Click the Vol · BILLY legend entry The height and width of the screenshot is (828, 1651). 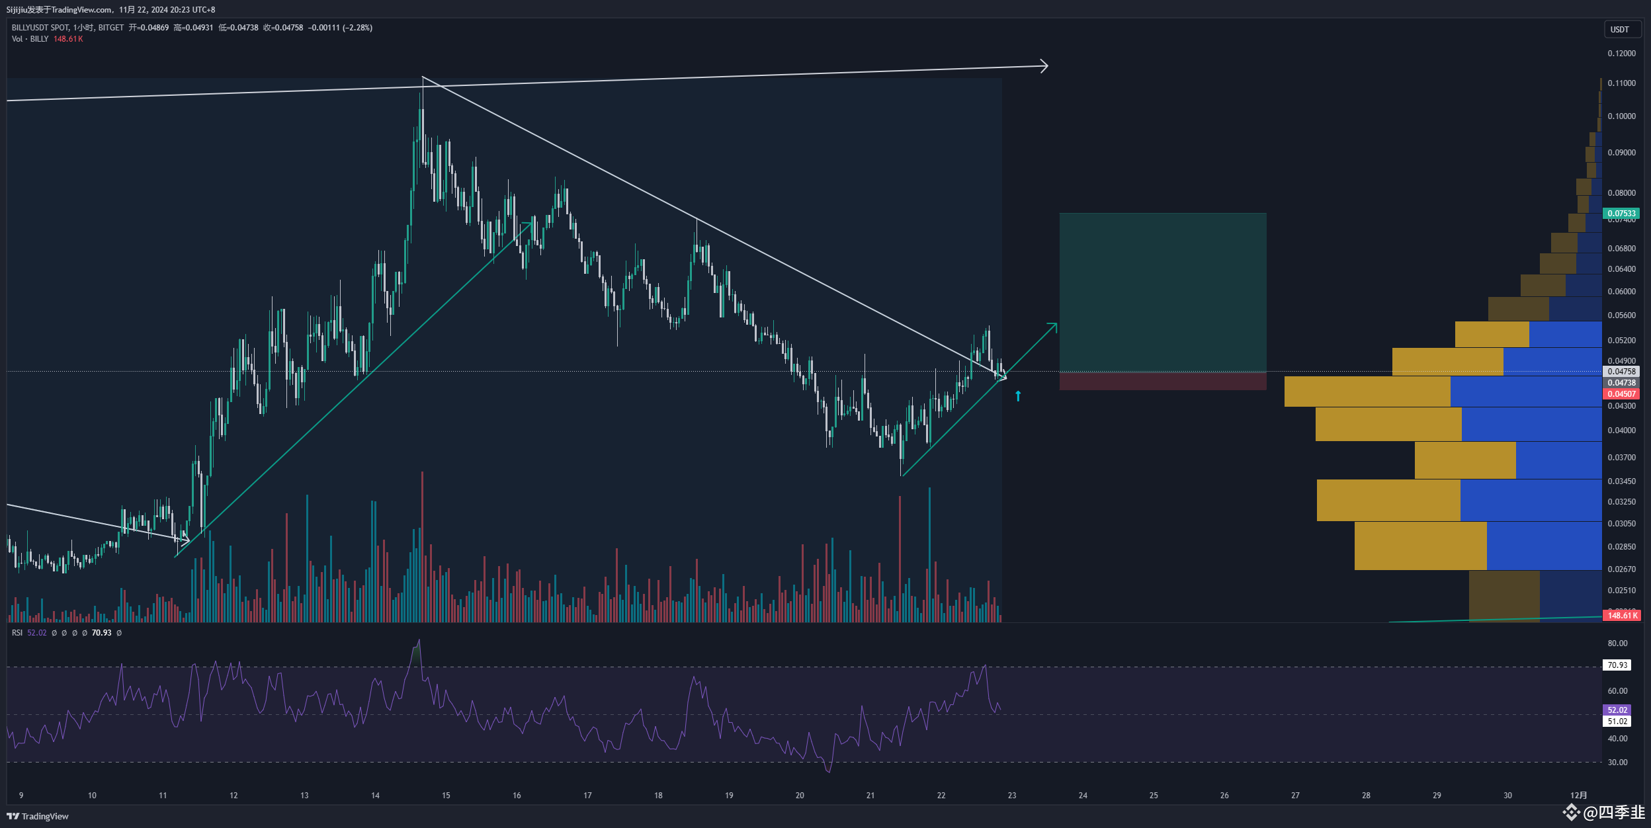pos(30,39)
